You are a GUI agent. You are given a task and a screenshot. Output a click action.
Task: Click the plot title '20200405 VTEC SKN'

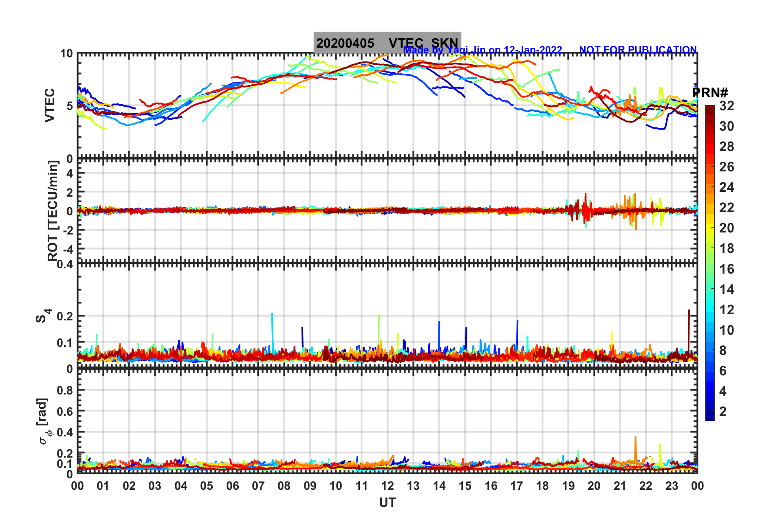(x=387, y=43)
